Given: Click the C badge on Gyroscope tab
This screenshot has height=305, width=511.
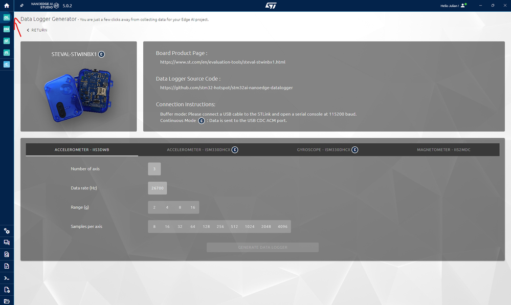Looking at the screenshot, I should 355,150.
